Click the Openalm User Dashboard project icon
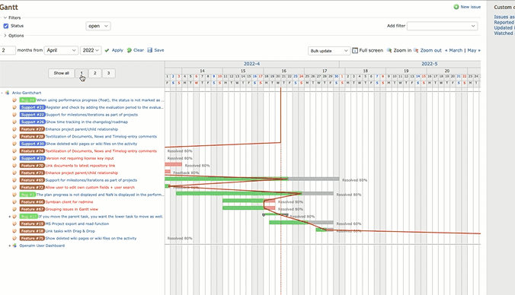The image size is (515, 295). coord(14,246)
